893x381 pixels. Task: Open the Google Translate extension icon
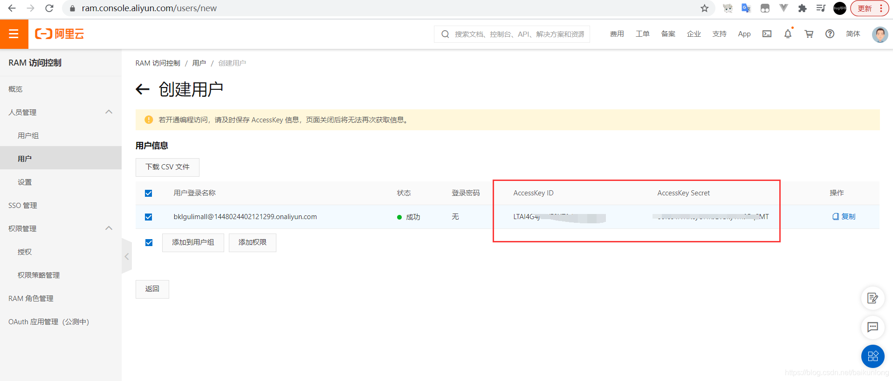point(746,8)
